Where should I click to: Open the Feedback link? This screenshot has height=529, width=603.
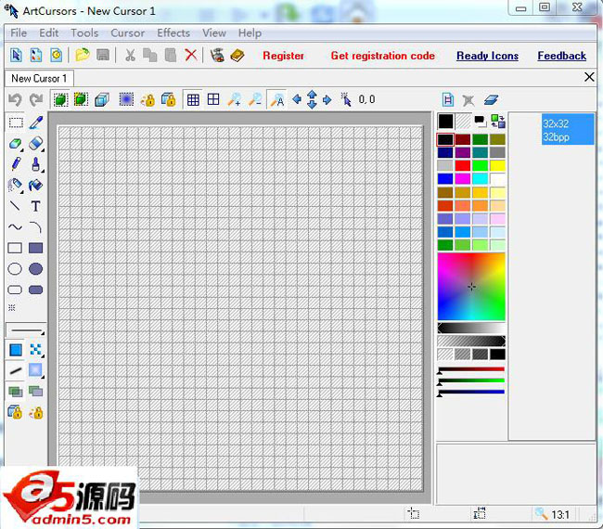(562, 56)
